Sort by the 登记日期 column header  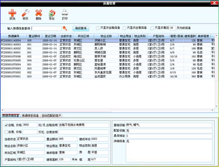51,36
